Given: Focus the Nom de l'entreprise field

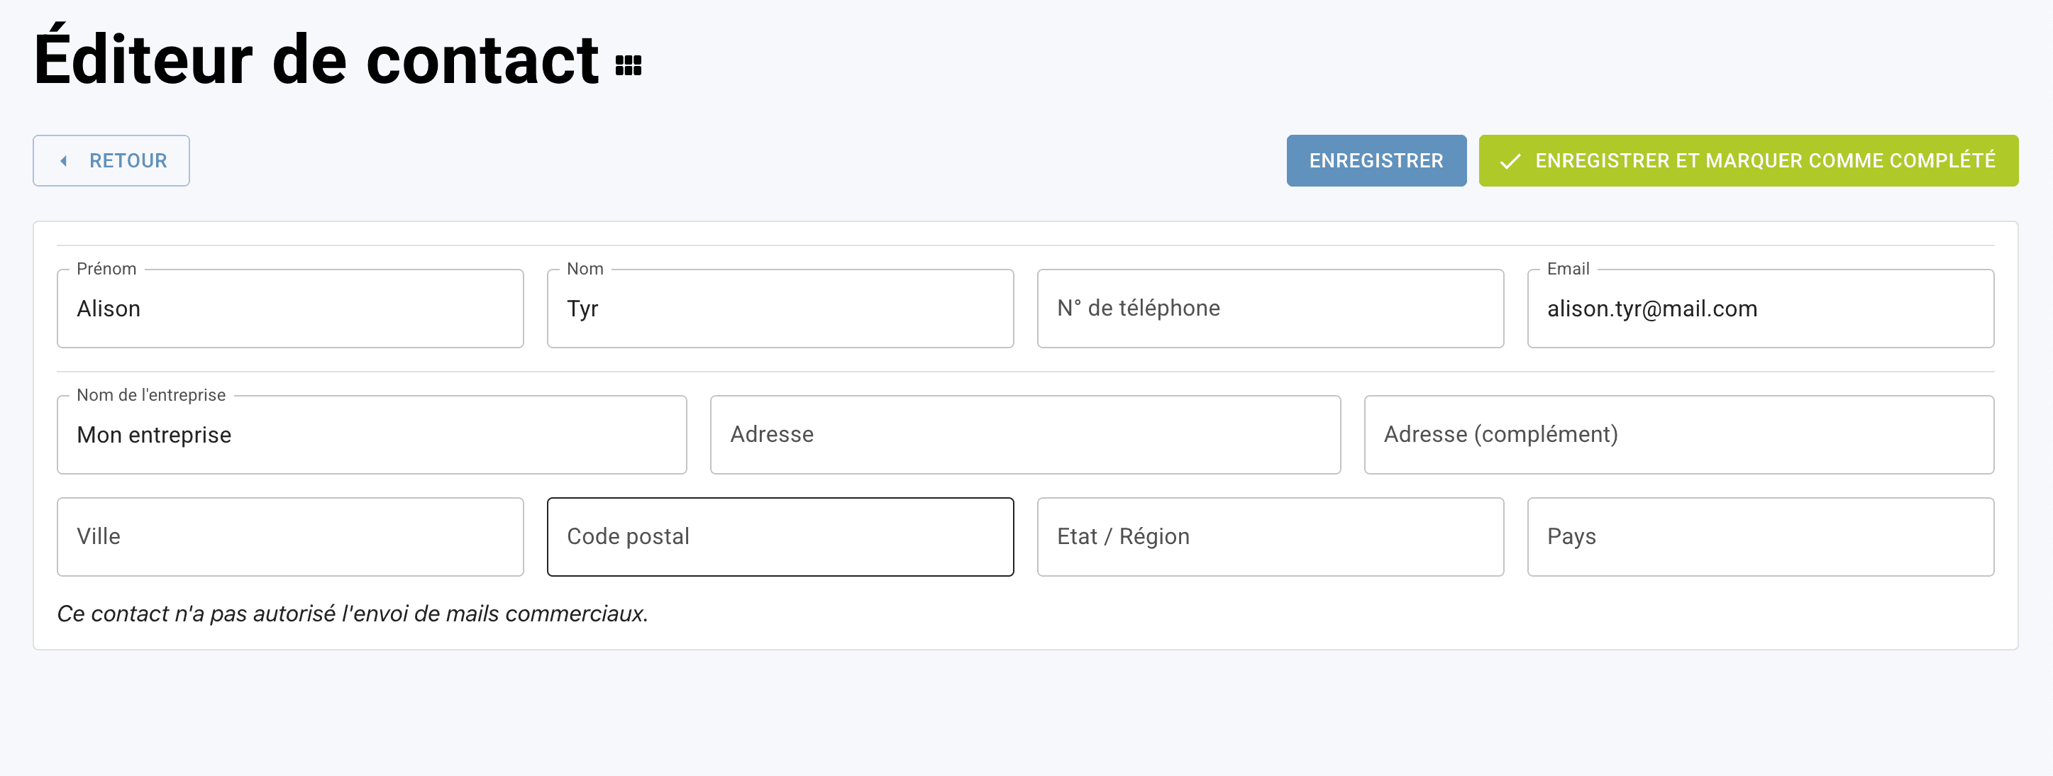Looking at the screenshot, I should 372,435.
